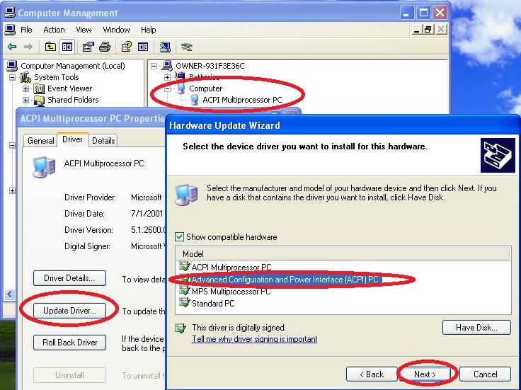
Task: Click the Uninstall device toolbar icon
Action: pos(186,47)
